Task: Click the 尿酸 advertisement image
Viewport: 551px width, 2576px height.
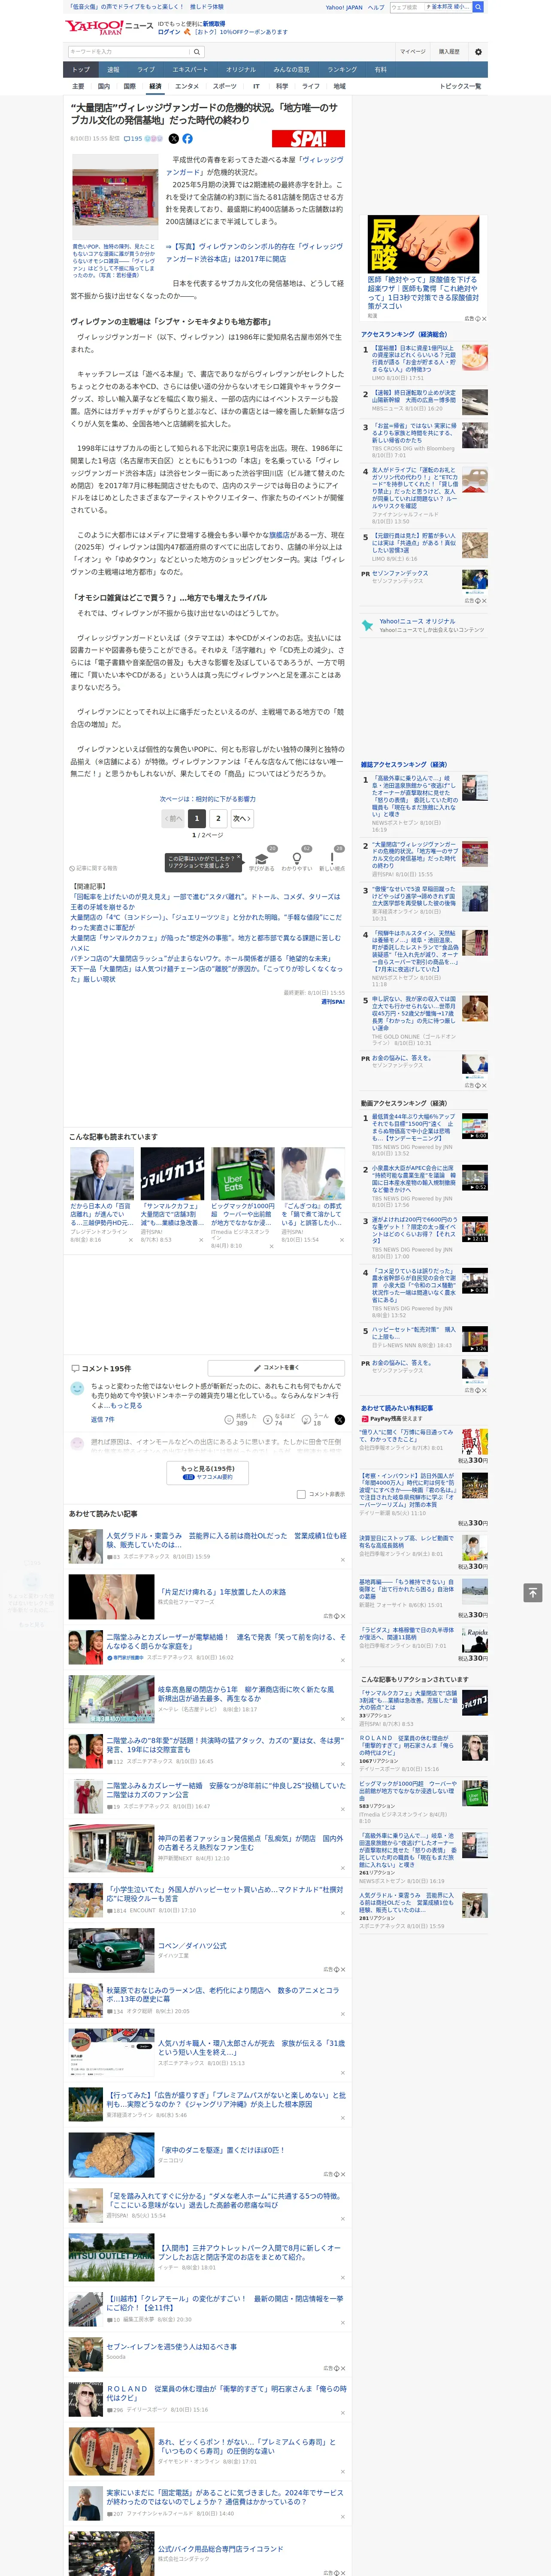Action: point(423,244)
